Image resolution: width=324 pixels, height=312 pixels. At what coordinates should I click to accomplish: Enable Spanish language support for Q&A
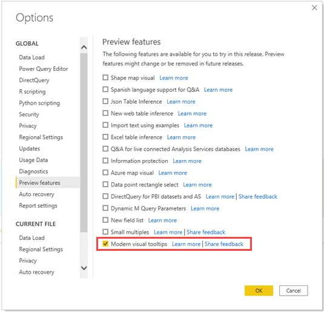105,89
